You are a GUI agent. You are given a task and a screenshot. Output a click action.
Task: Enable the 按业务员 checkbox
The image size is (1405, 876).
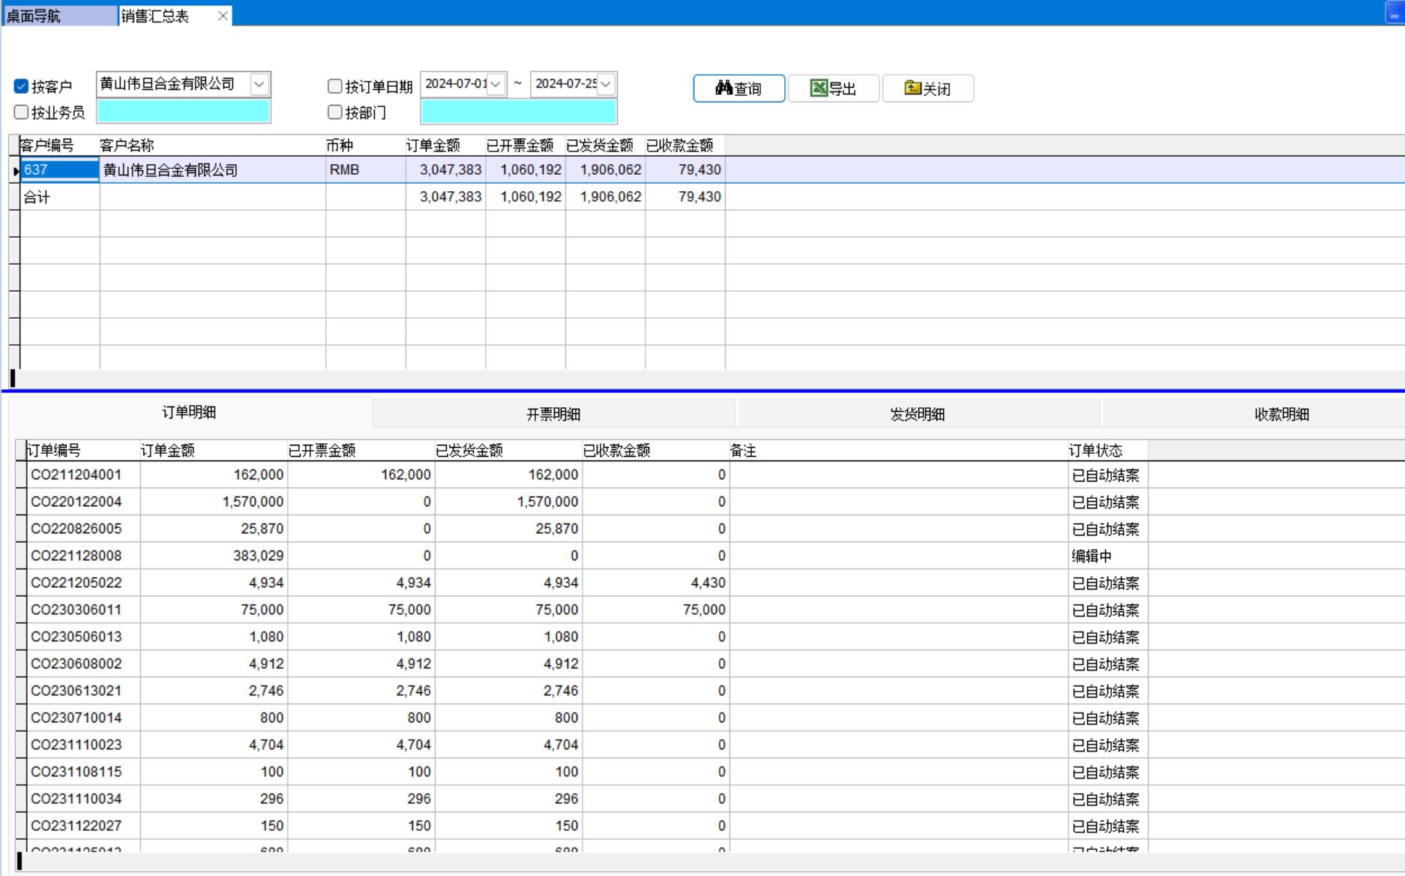[x=21, y=112]
